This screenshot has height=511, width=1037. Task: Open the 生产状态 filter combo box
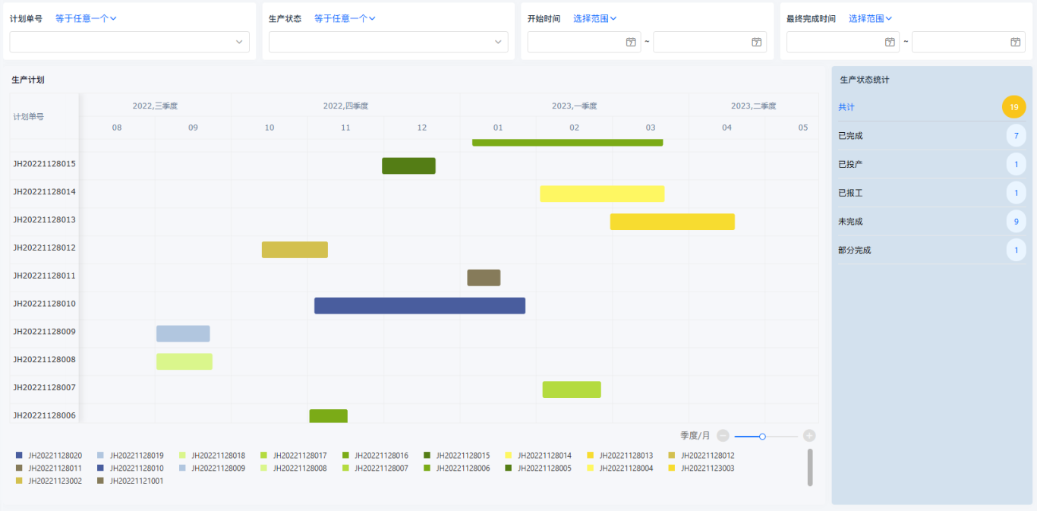pyautogui.click(x=388, y=42)
